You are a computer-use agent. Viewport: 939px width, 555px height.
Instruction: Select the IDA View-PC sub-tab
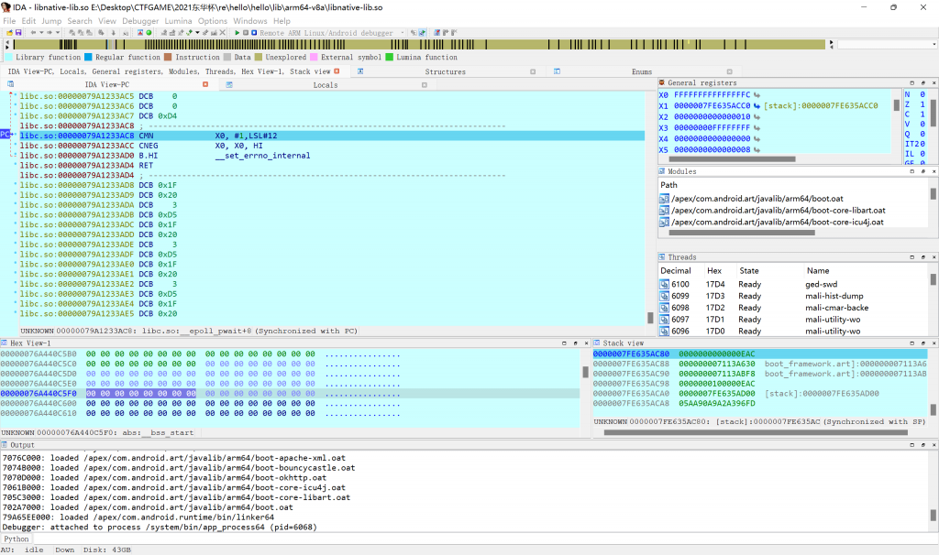pyautogui.click(x=106, y=85)
